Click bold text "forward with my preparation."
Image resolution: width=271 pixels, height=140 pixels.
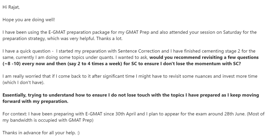pyautogui.click(x=35, y=101)
